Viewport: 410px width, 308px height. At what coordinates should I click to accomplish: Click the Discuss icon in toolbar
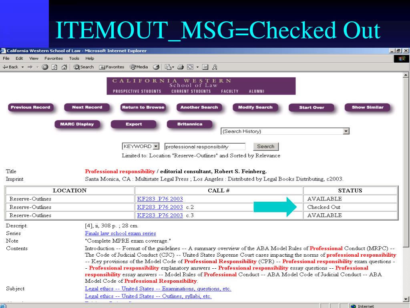point(205,67)
